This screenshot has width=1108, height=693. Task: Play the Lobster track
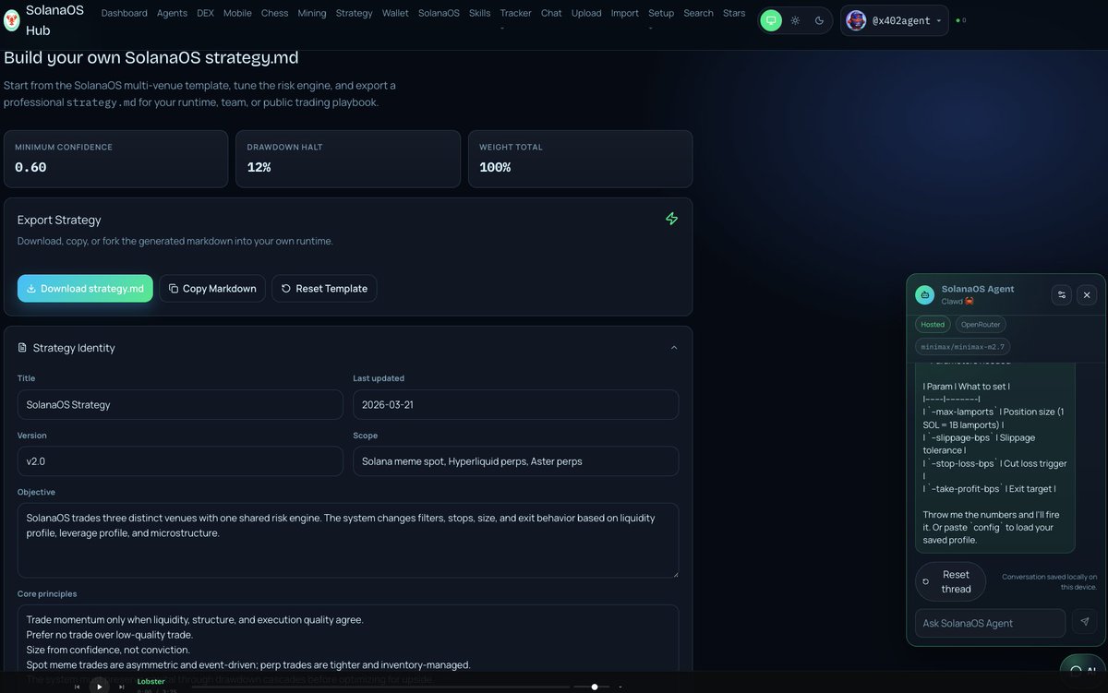click(100, 686)
